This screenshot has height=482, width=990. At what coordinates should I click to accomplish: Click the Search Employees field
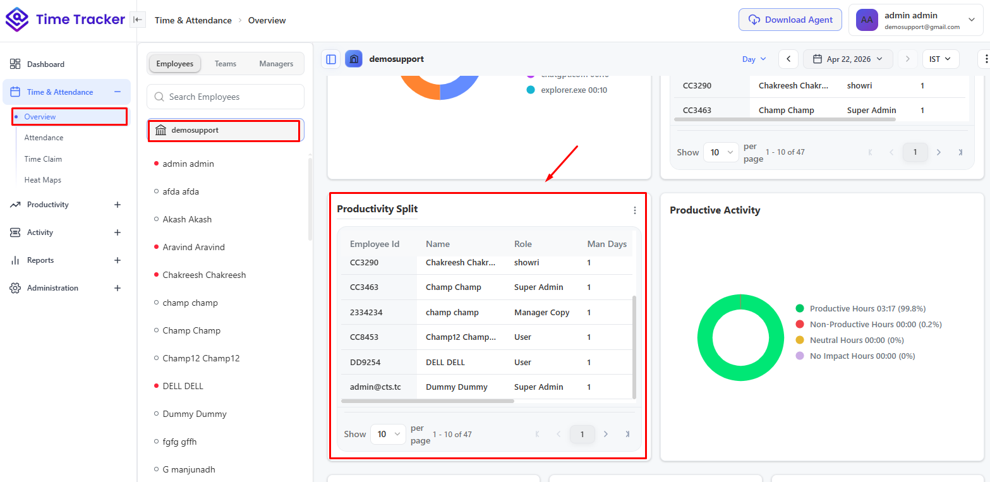tap(226, 97)
